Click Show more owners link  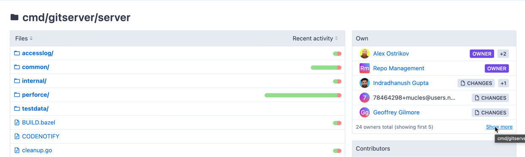(x=499, y=127)
